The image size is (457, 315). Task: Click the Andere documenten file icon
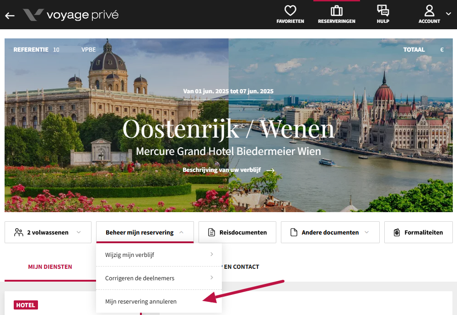click(x=294, y=232)
